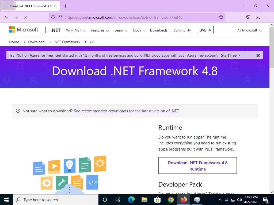Click the 'Download .NET Framework 4.8' banner title

tap(135, 71)
